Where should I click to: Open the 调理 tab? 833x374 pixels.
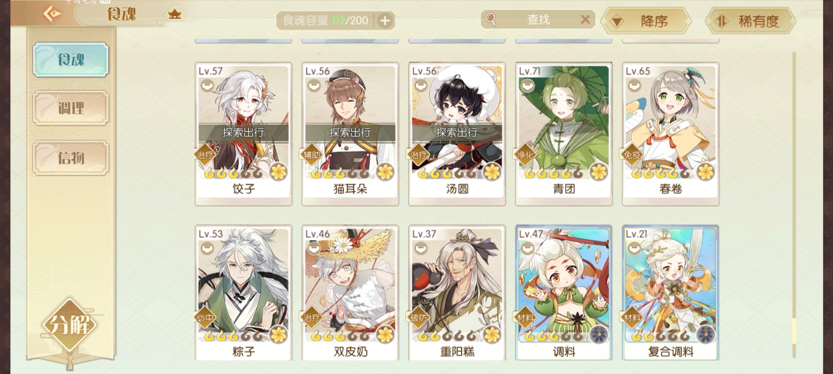pos(71,108)
